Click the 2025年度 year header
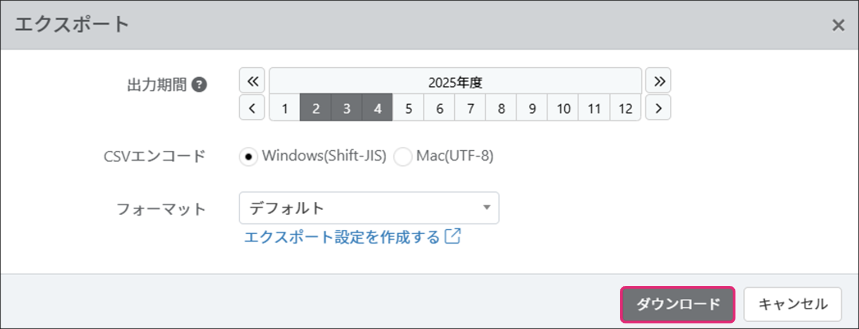Image resolution: width=859 pixels, height=329 pixels. [455, 82]
